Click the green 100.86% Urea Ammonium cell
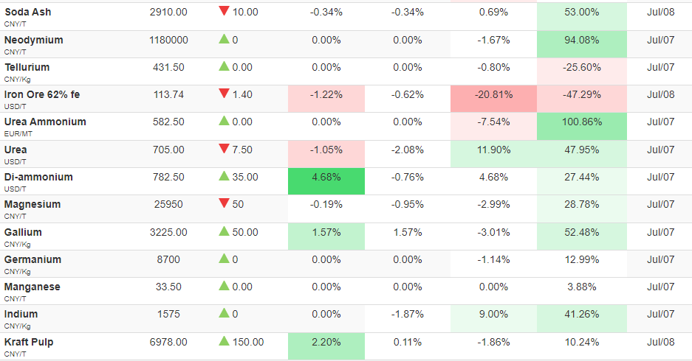Screen dimensions: 692x361 [582, 127]
